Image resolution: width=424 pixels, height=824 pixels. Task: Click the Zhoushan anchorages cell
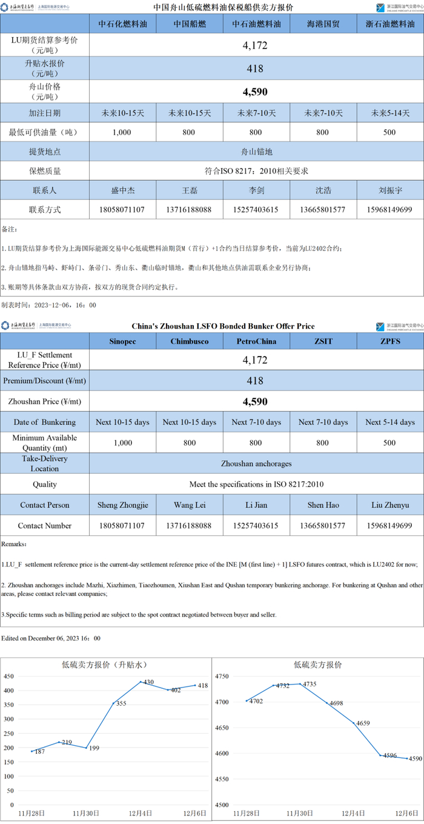pyautogui.click(x=256, y=463)
